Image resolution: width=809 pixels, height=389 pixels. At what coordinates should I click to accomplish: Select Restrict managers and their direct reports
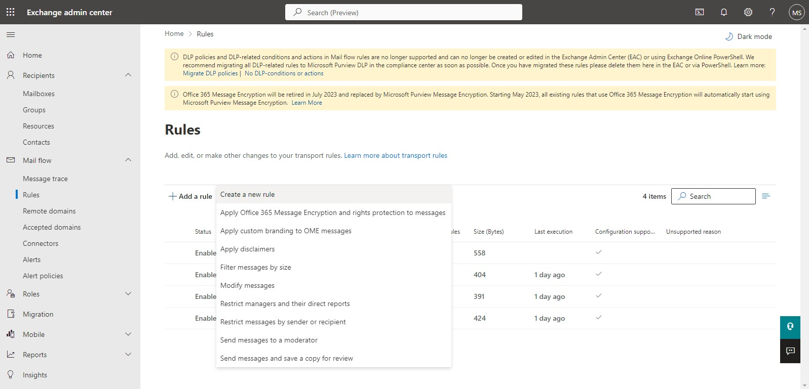click(333, 304)
